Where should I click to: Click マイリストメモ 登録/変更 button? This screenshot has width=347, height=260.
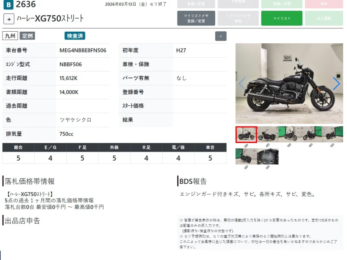(196, 18)
